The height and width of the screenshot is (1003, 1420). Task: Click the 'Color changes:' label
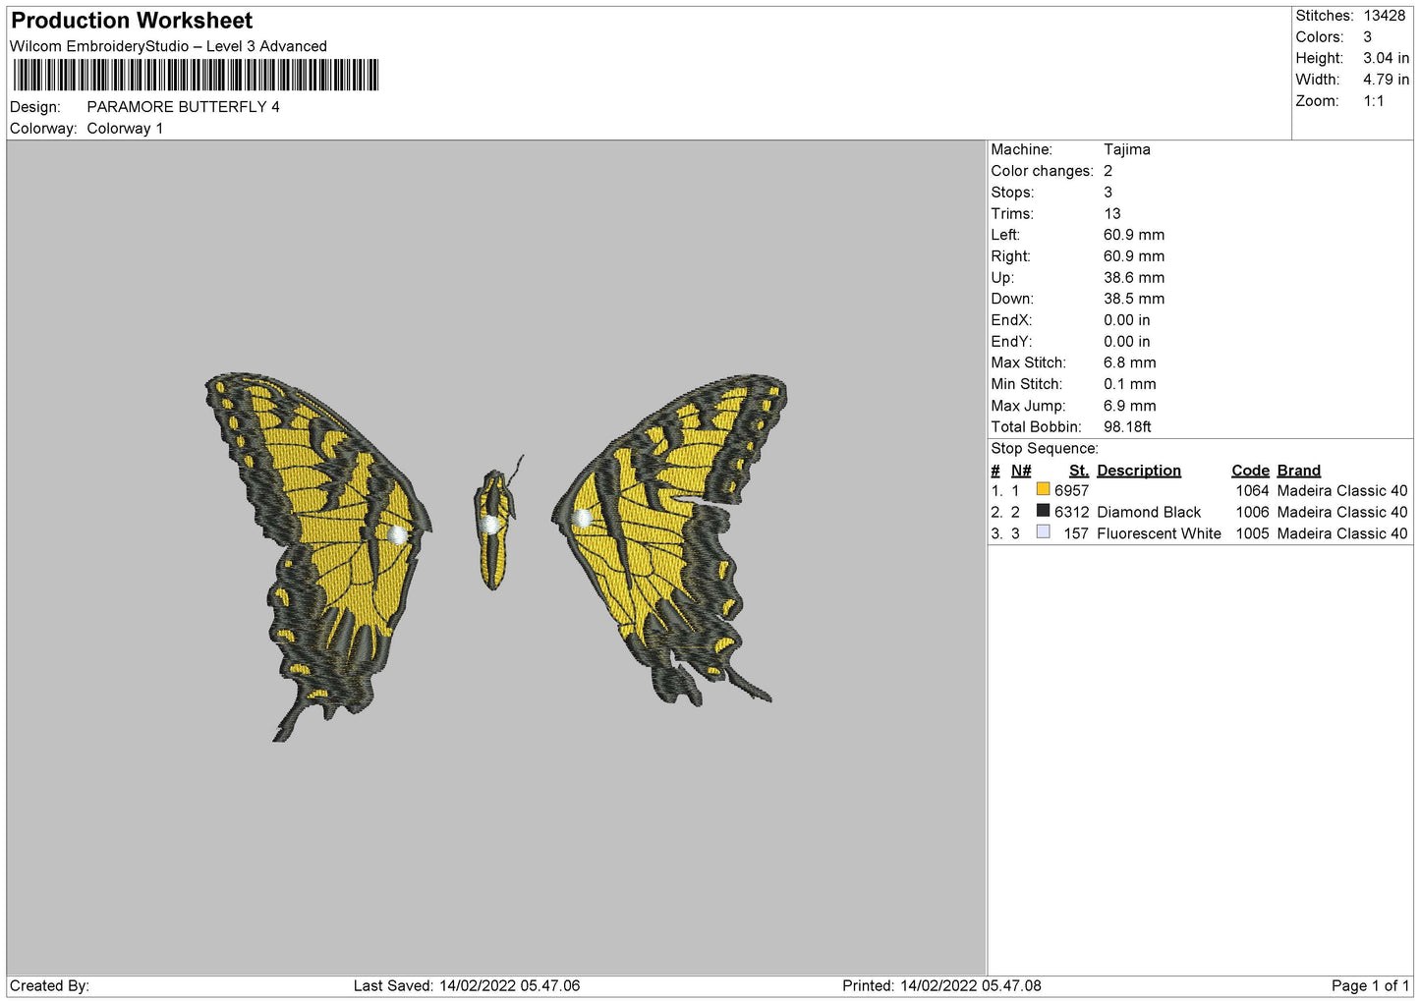coord(1042,171)
